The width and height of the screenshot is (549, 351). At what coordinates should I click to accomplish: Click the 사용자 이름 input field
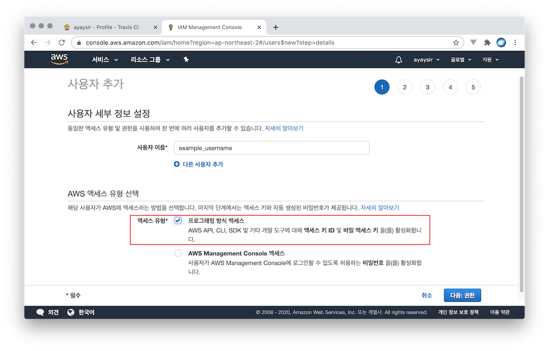(271, 148)
